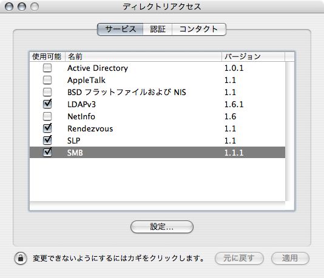This screenshot has width=324, height=278.
Task: Enable the AppleTalk checkbox
Action: (47, 80)
